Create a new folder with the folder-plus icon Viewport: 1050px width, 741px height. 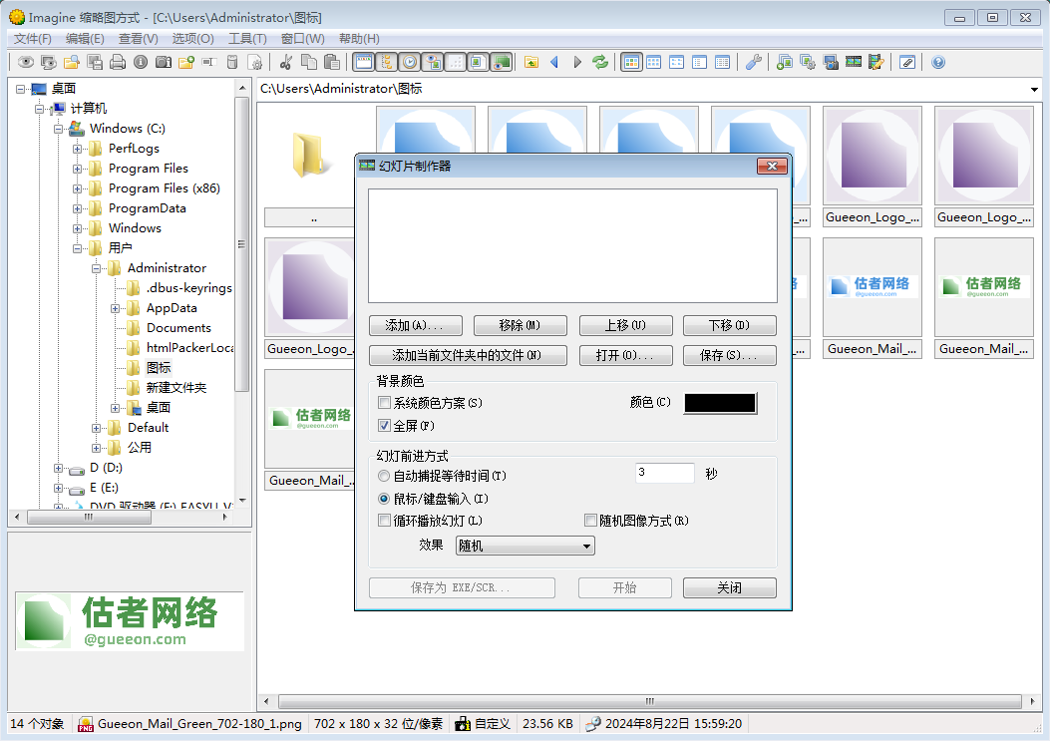pyautogui.click(x=186, y=62)
